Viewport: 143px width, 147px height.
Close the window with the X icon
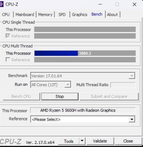point(135,4)
